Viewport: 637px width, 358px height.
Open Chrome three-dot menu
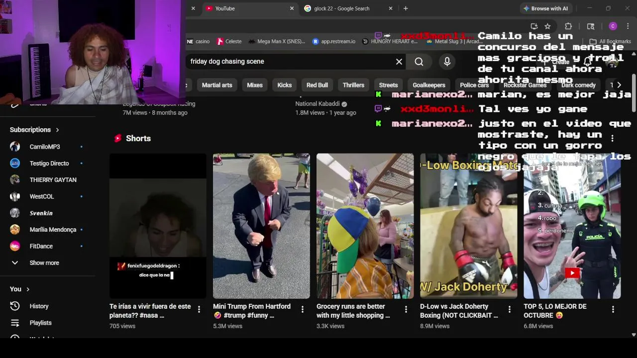(x=628, y=26)
